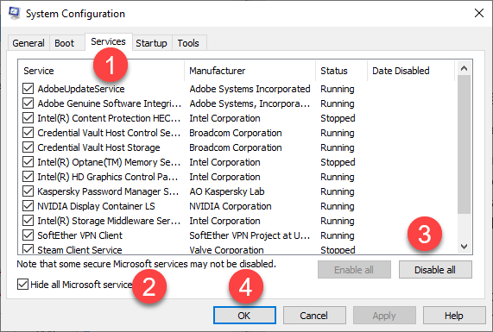Select the Credential Vault Host Control Se... service name
Image resolution: width=493 pixels, height=332 pixels.
click(109, 133)
